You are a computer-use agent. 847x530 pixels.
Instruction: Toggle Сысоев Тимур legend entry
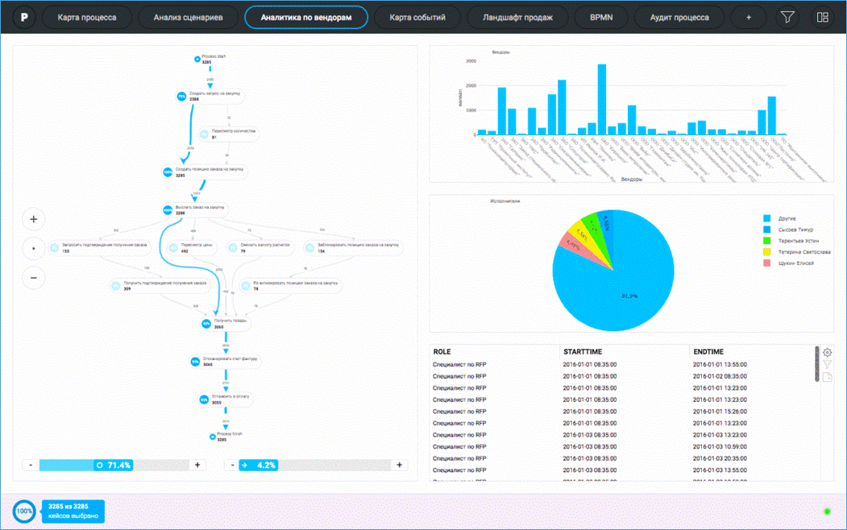[793, 230]
